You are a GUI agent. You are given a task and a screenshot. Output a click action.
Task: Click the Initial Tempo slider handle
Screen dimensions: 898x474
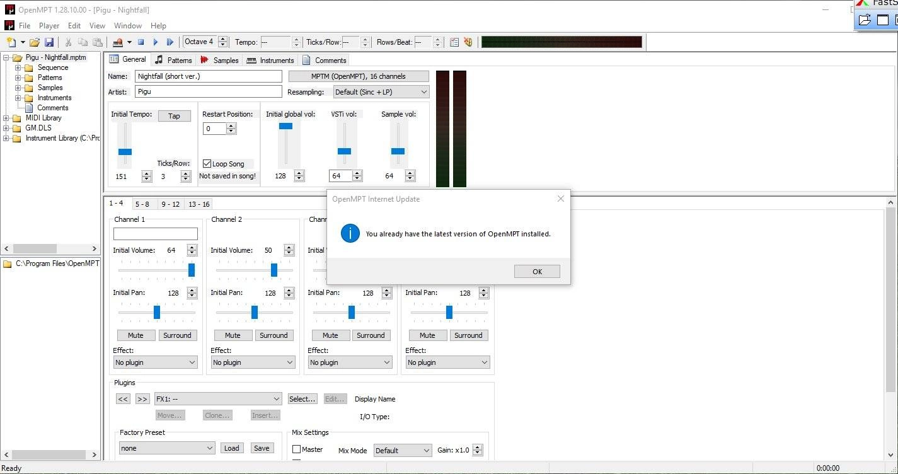125,151
